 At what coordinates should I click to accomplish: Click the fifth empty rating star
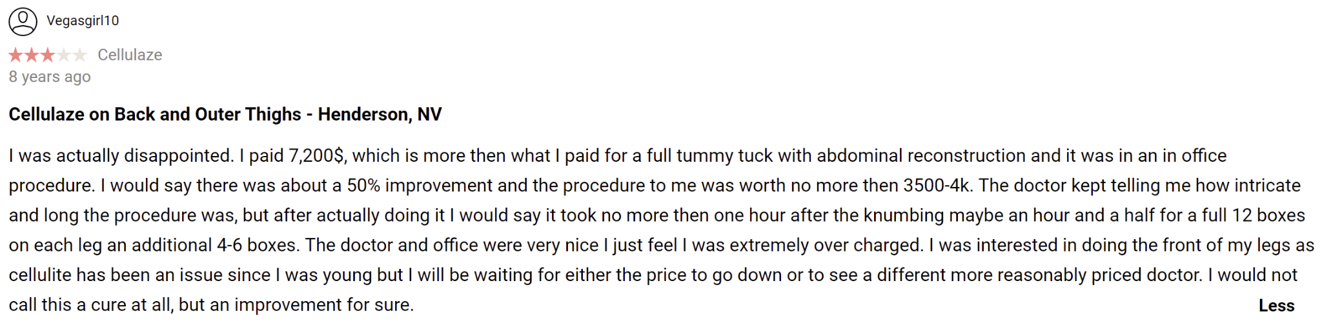click(79, 55)
